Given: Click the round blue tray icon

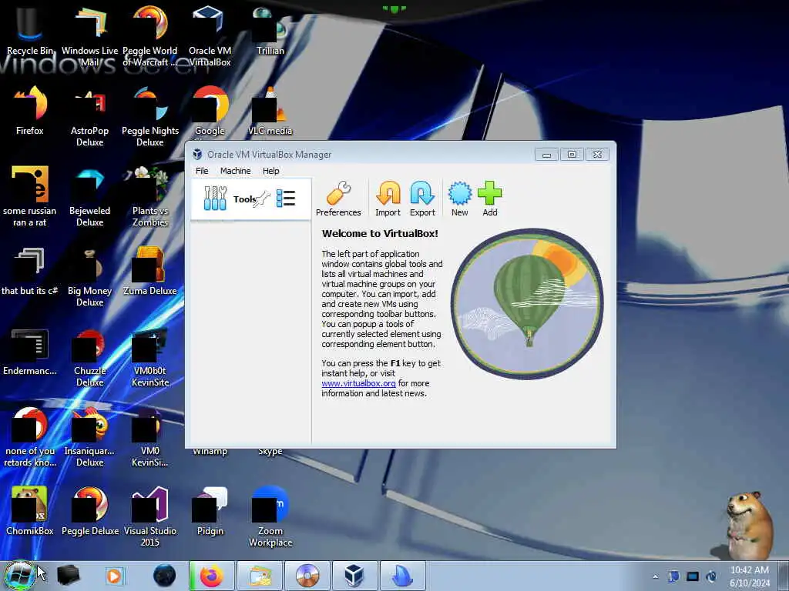Looking at the screenshot, I should tap(711, 576).
